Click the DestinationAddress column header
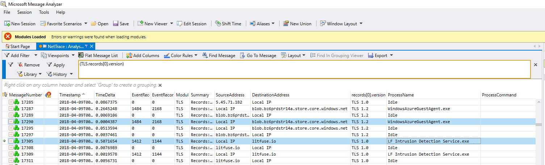The width and height of the screenshot is (545, 165). tap(301, 95)
